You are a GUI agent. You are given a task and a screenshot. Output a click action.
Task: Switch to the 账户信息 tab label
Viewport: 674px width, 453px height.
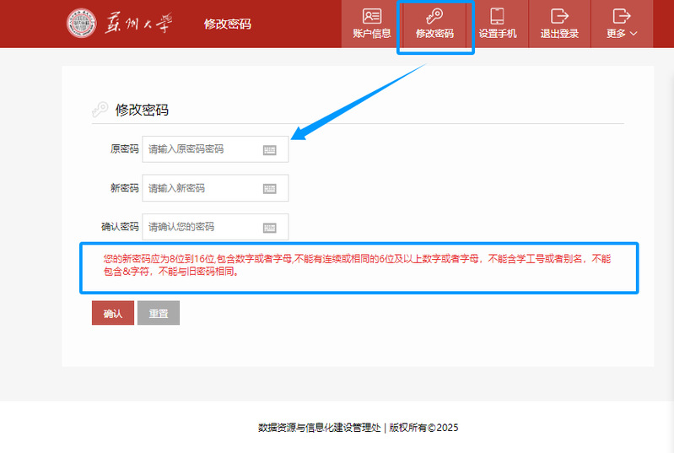point(372,34)
